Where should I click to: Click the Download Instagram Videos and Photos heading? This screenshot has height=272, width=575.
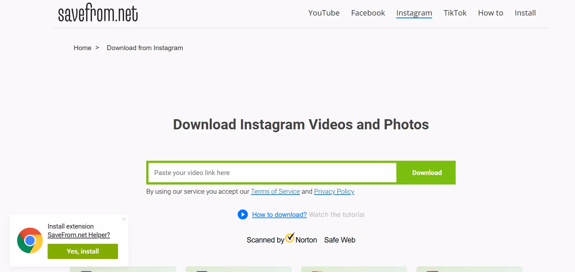301,124
